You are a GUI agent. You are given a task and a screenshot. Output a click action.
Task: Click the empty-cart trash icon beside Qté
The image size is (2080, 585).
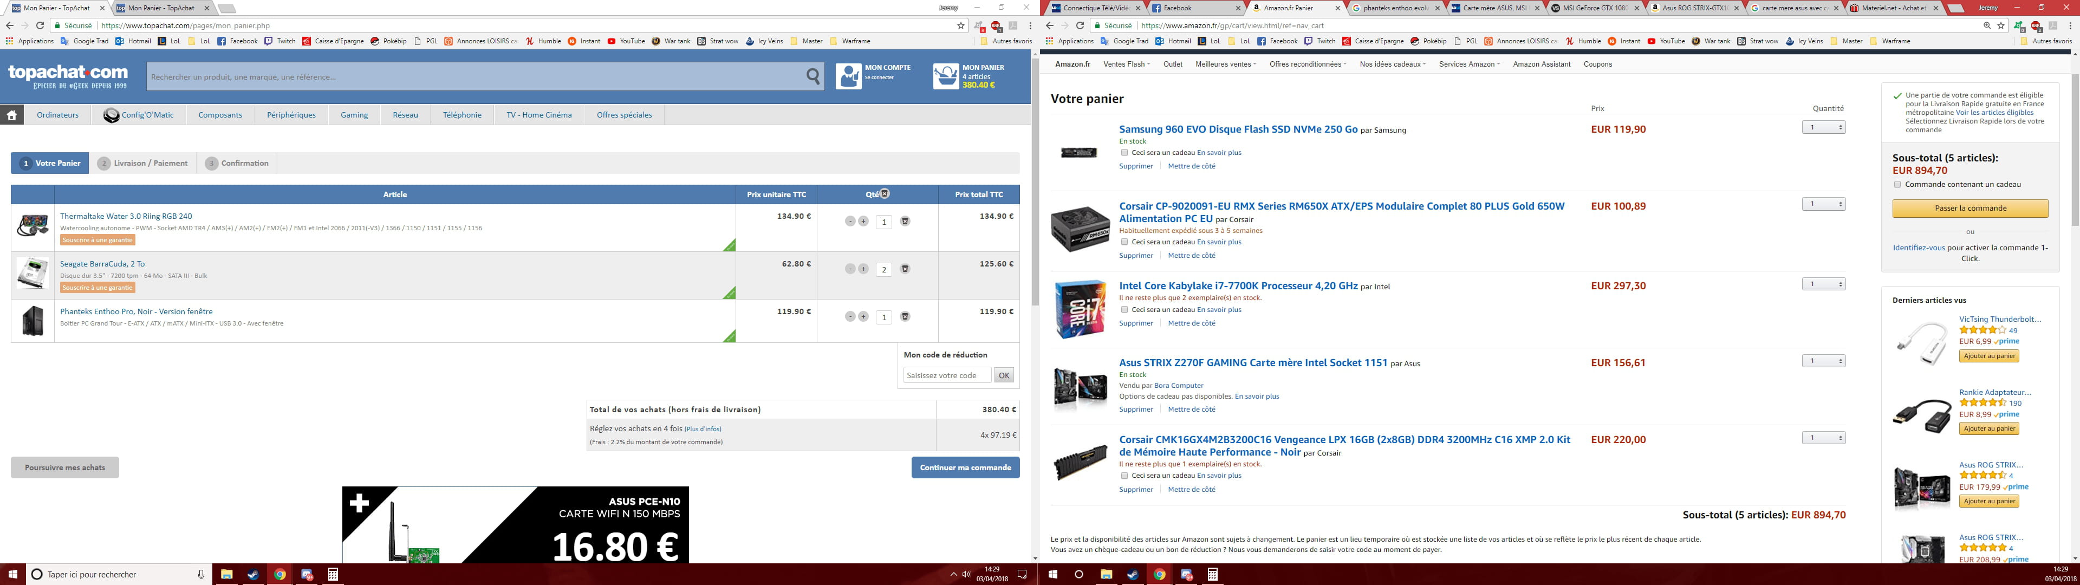tap(885, 194)
